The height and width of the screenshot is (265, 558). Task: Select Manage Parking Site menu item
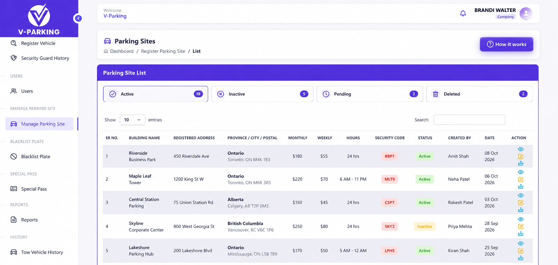(x=39, y=124)
